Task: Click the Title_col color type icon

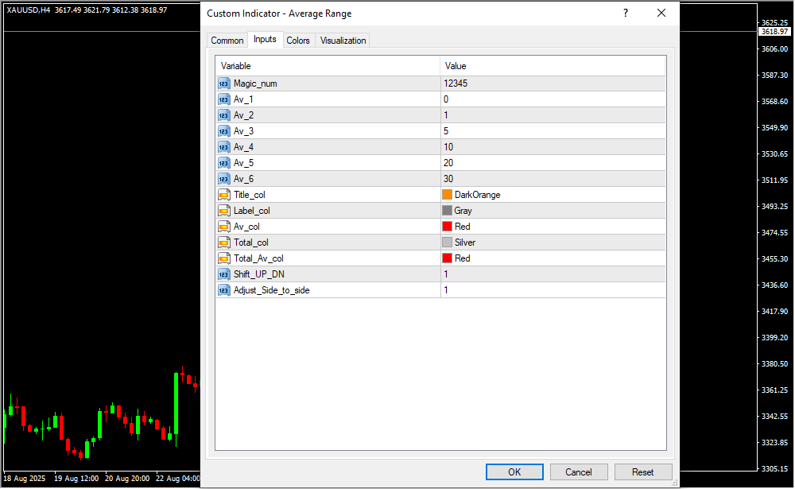Action: coord(223,195)
